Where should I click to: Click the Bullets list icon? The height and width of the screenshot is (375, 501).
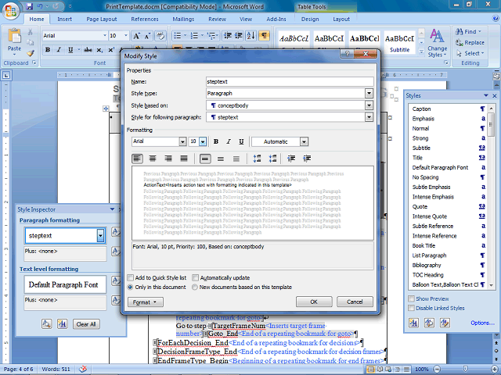click(178, 36)
